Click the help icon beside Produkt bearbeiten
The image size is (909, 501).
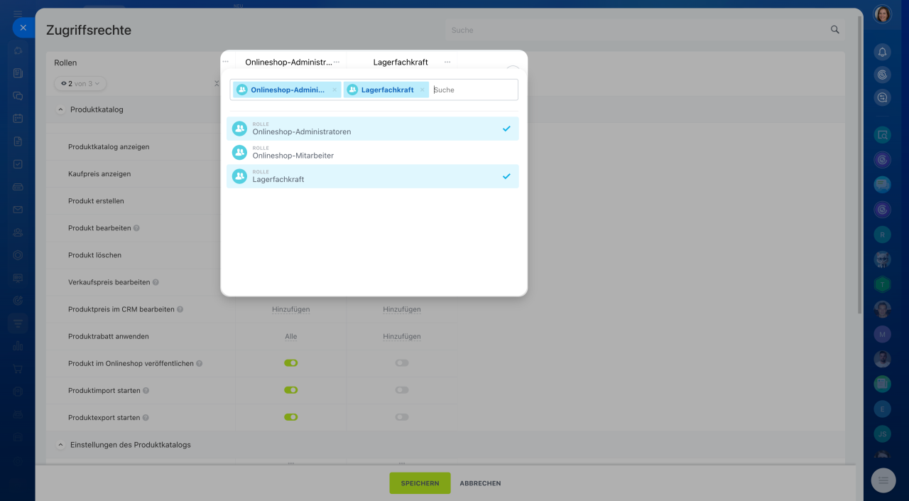(136, 228)
